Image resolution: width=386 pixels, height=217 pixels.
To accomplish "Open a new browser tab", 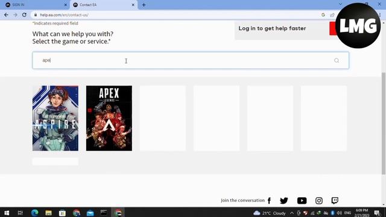I will (x=144, y=5).
